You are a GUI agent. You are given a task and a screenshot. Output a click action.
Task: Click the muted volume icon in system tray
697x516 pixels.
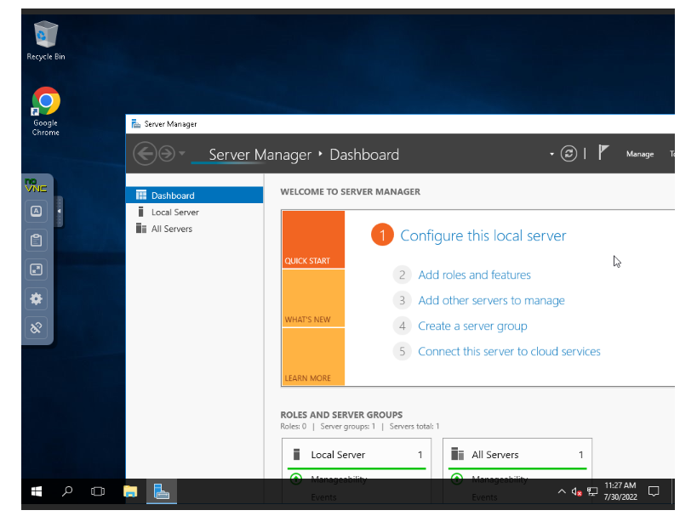click(x=576, y=491)
